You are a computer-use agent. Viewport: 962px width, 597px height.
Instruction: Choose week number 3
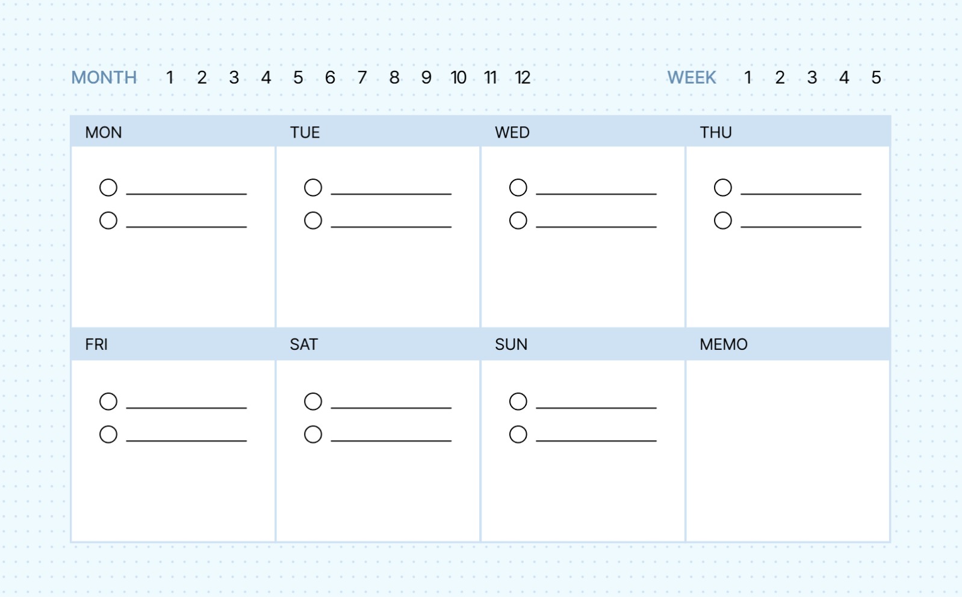(x=812, y=78)
